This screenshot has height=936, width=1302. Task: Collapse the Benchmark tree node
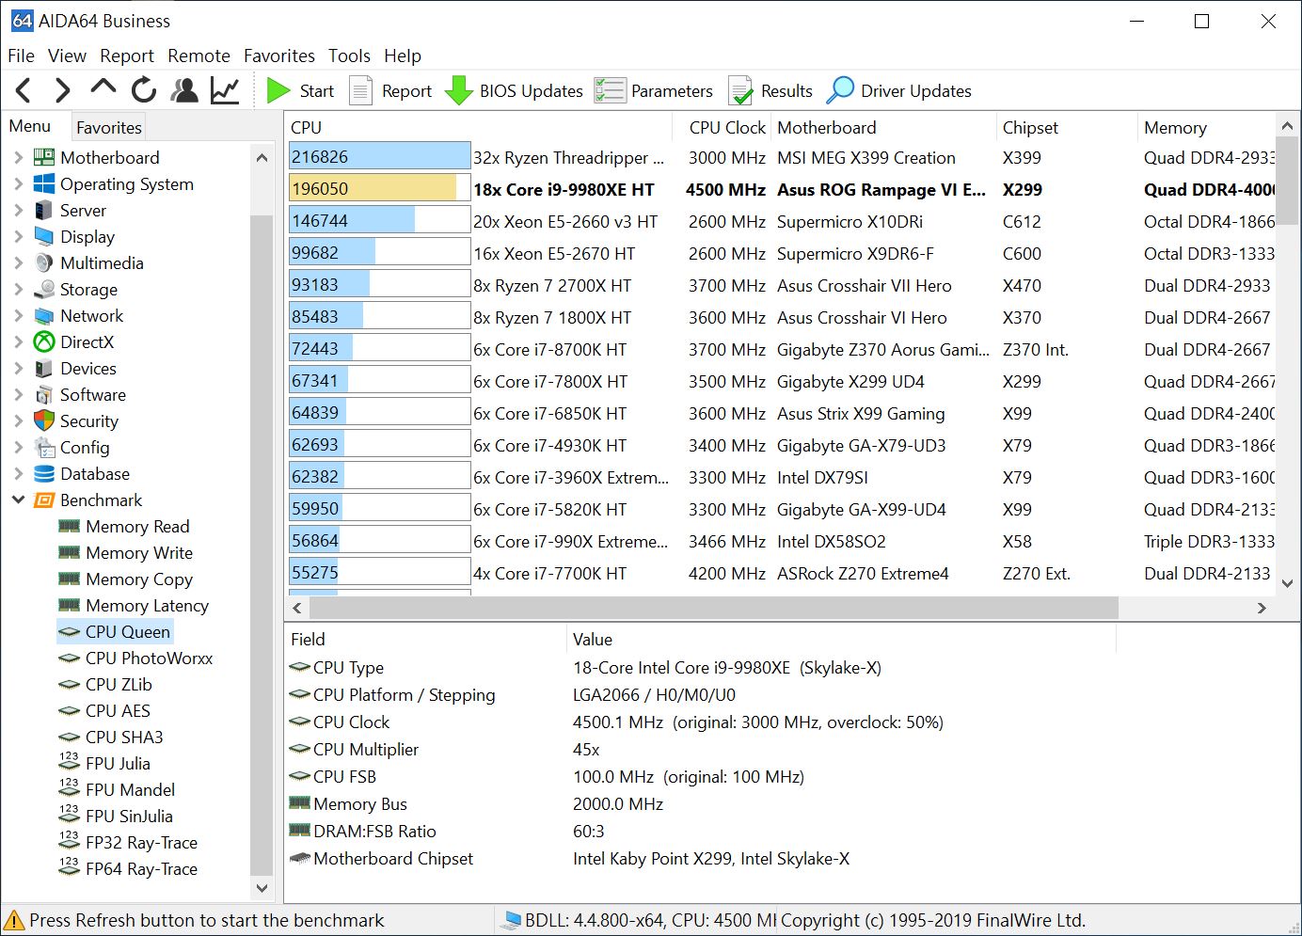[x=18, y=500]
